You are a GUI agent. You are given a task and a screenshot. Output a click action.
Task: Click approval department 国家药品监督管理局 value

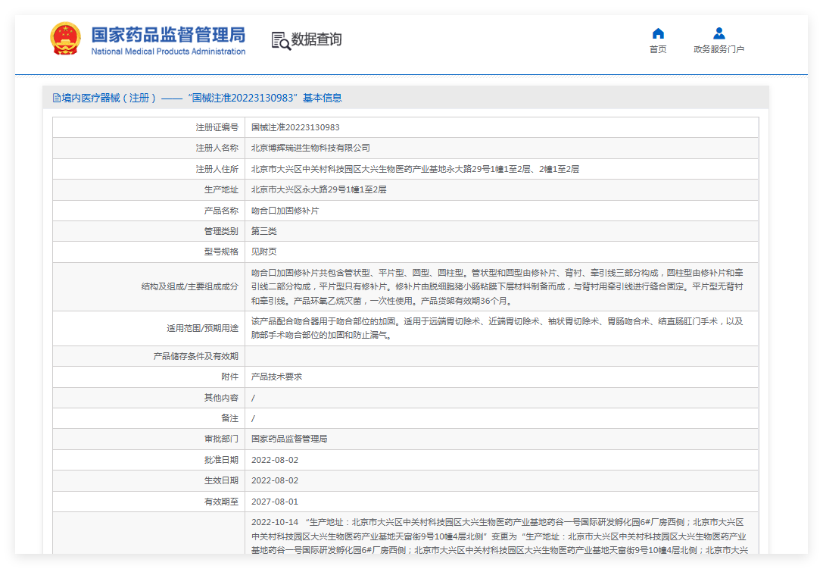coord(289,439)
